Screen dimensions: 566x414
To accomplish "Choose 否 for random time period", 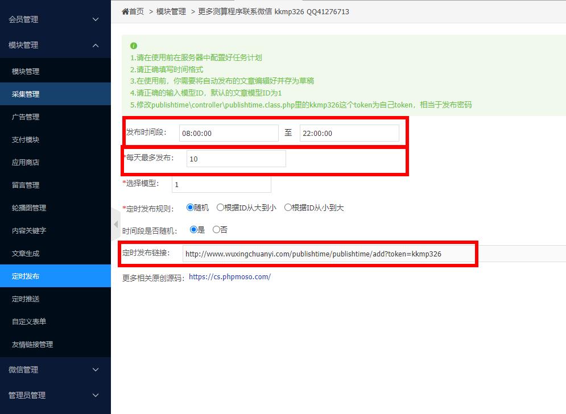I will click(216, 230).
